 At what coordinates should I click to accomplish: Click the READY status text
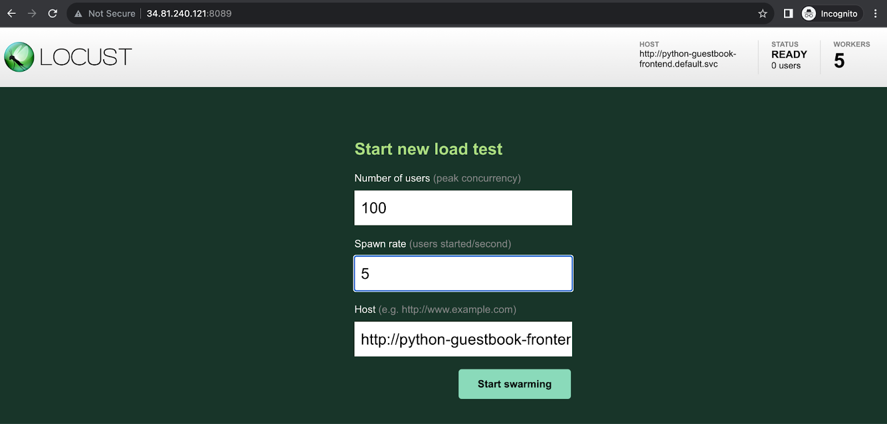pos(789,54)
